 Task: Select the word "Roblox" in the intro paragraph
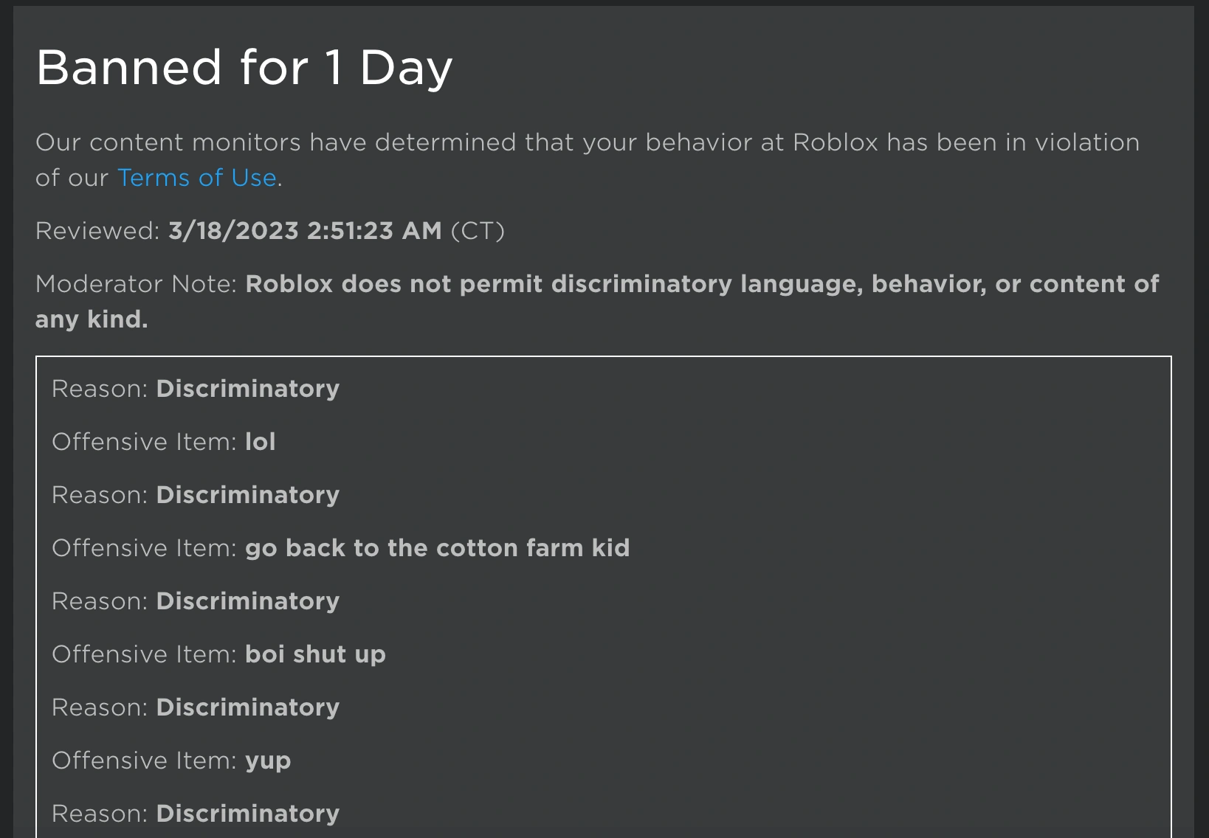836,142
